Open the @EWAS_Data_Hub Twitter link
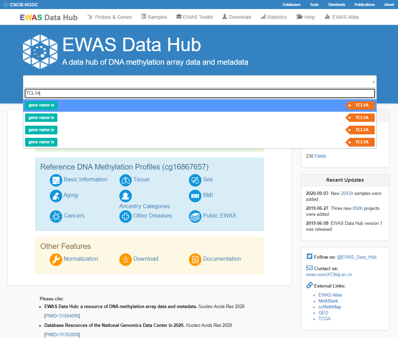The height and width of the screenshot is (338, 398). (x=356, y=257)
